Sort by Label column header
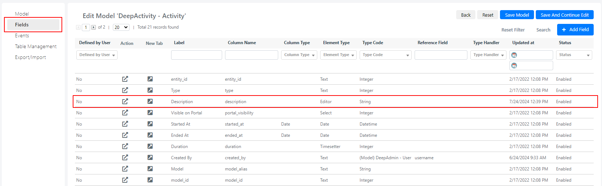 179,43
